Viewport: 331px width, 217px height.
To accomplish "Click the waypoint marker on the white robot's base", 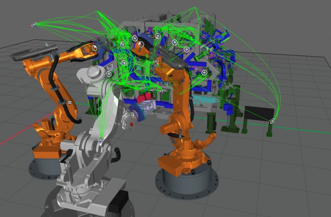I will [101, 140].
